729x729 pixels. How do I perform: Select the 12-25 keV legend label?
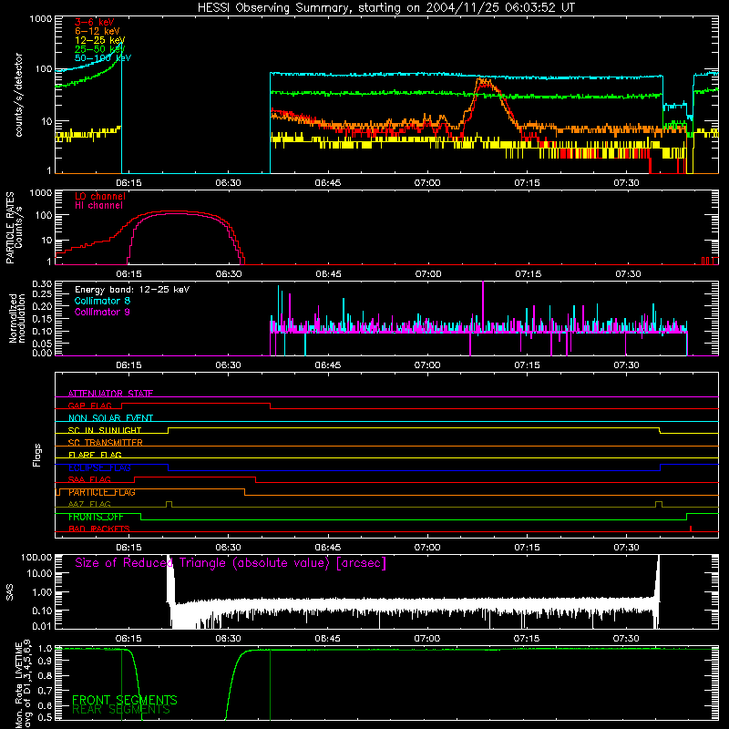click(100, 40)
